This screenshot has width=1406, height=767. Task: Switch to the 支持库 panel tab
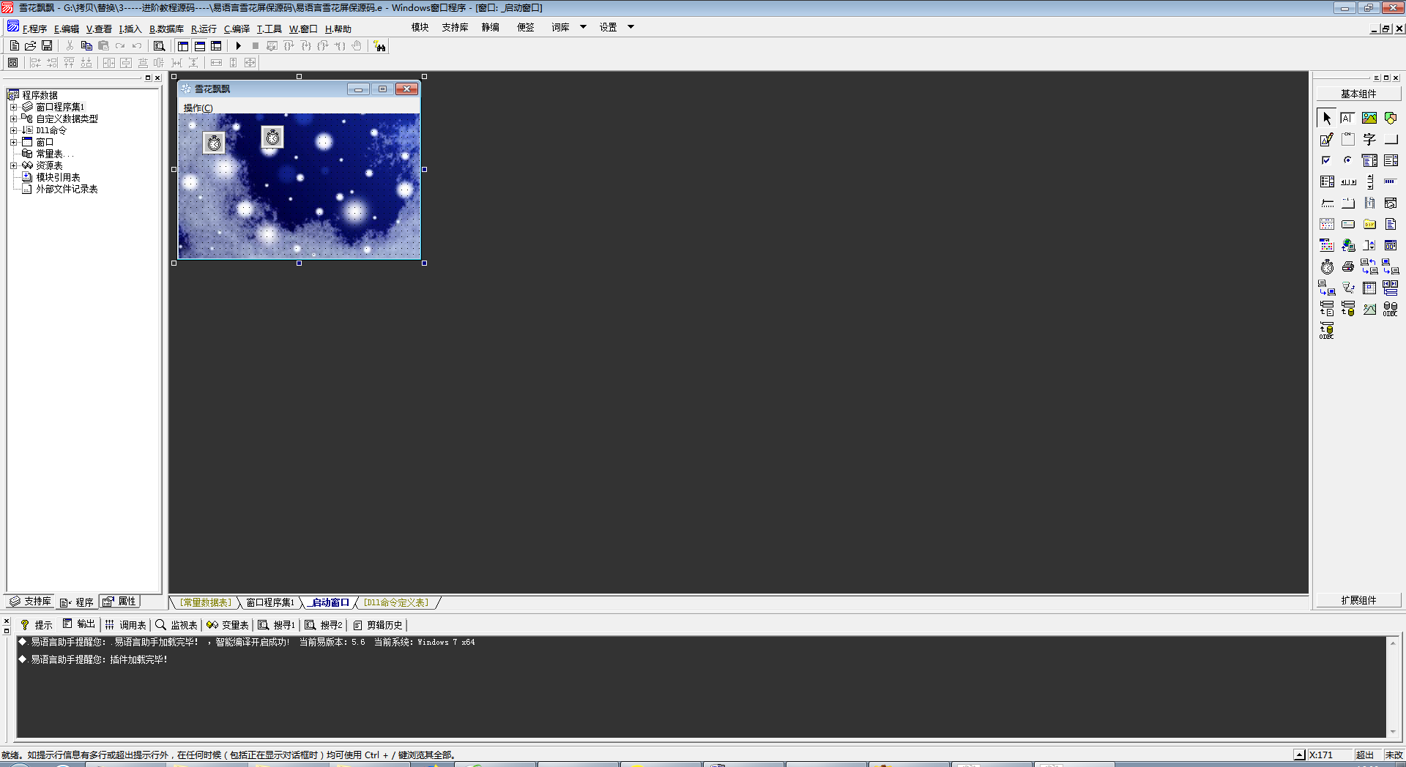pos(30,602)
